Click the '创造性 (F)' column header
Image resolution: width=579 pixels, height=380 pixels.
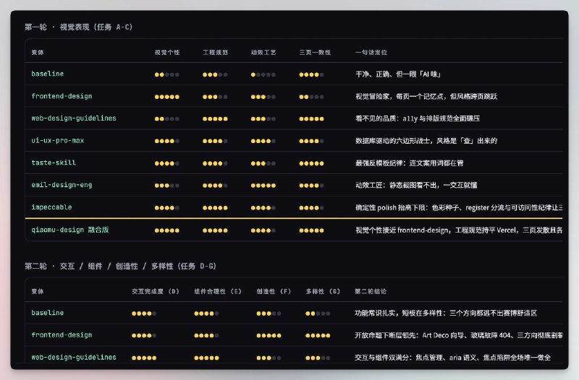(274, 291)
